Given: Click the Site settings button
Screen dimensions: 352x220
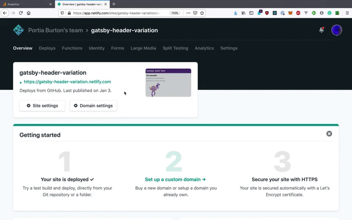Looking at the screenshot, I should [x=42, y=106].
